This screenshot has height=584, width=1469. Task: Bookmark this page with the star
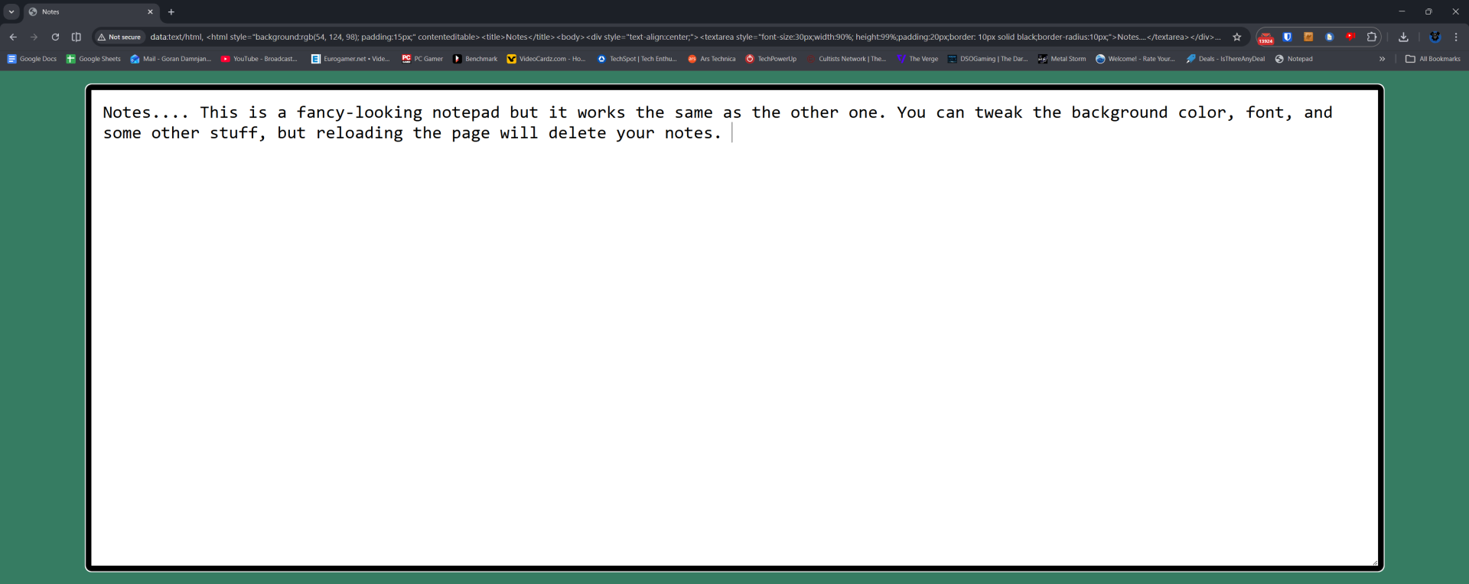[x=1237, y=37]
